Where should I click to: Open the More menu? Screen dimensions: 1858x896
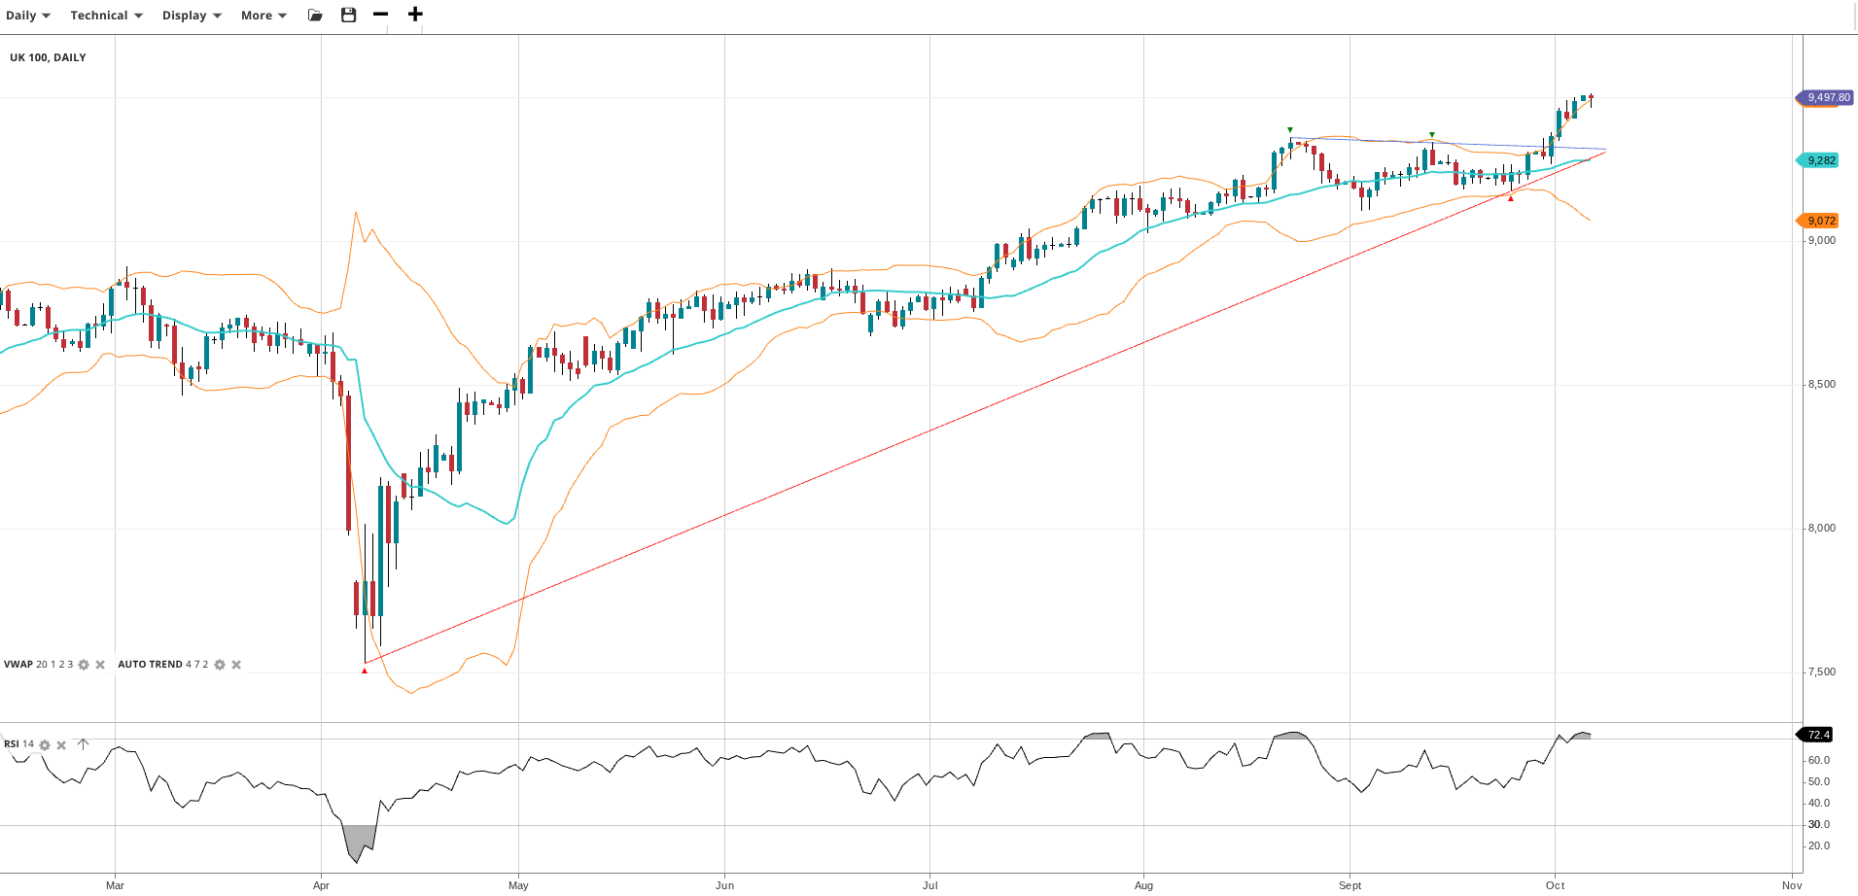(x=263, y=16)
